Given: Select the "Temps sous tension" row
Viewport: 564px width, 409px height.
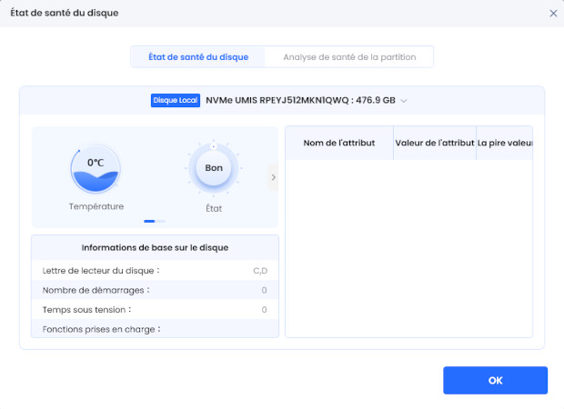Looking at the screenshot, I should [155, 310].
